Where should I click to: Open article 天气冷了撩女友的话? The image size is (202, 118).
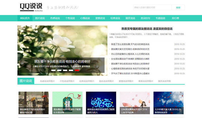click(x=130, y=73)
